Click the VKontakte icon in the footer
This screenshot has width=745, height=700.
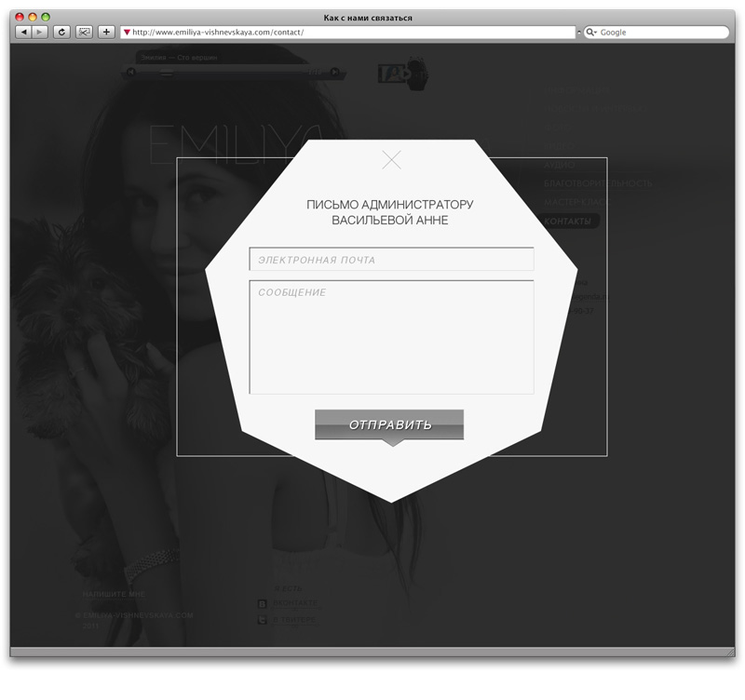(x=262, y=603)
